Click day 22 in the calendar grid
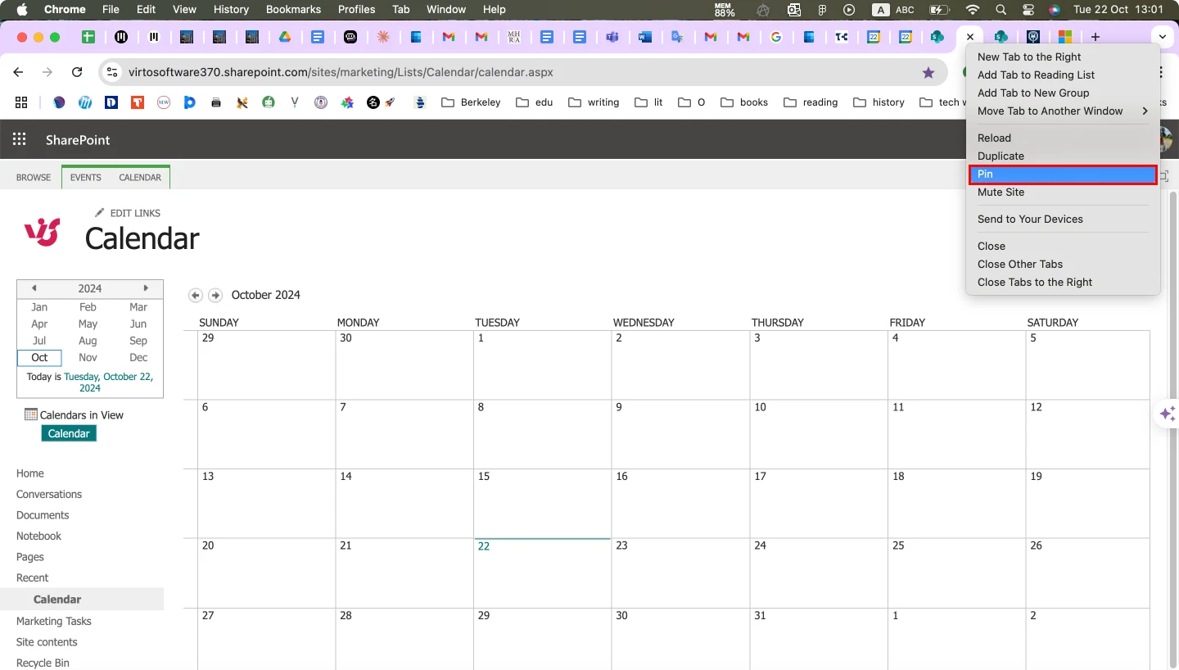1179x670 pixels. (484, 546)
